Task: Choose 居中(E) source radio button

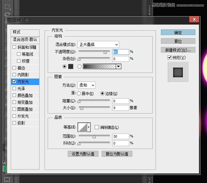Action: point(79,94)
